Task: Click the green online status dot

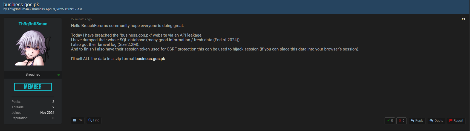Action: point(59,75)
